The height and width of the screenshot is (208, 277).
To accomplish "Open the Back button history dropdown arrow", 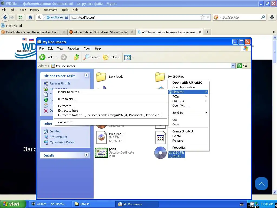I will 56,57.
